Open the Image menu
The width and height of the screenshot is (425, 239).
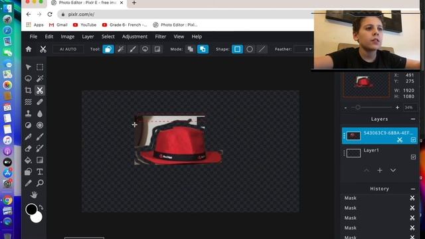[68, 37]
